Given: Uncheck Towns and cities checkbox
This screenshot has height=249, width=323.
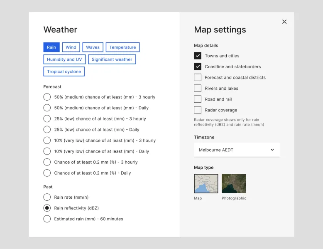Looking at the screenshot, I should coord(198,56).
